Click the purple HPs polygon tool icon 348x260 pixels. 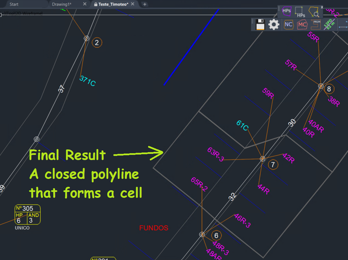286,11
